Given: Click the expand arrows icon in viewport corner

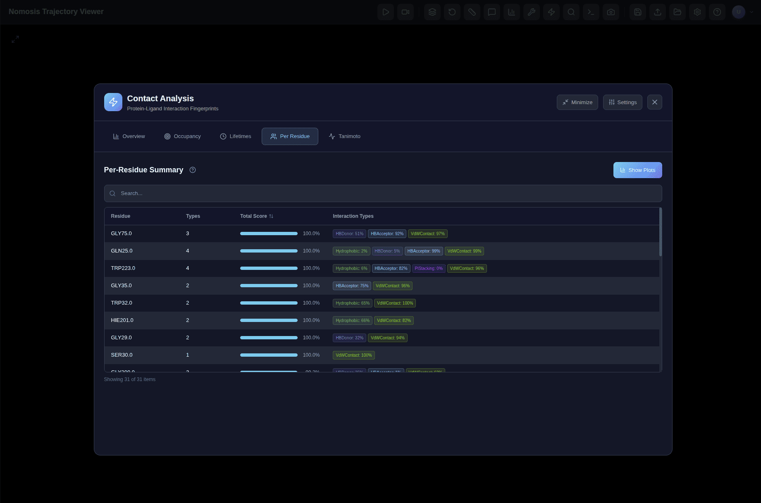Looking at the screenshot, I should click(x=15, y=39).
